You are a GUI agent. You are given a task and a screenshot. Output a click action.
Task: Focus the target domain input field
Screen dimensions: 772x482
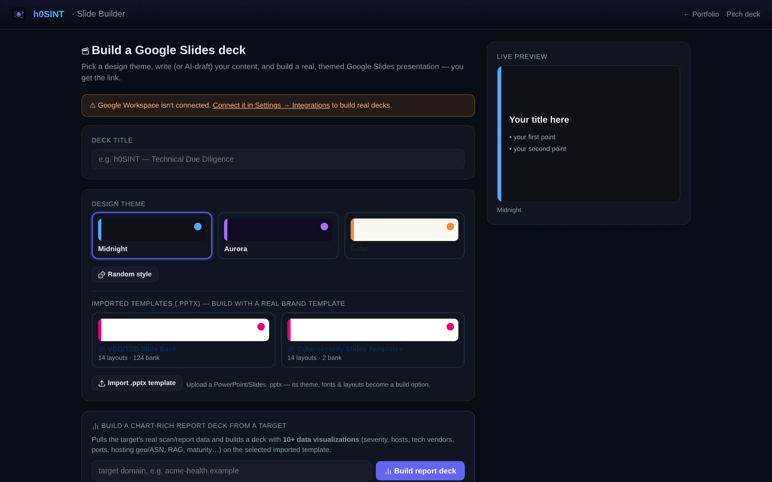tap(231, 471)
